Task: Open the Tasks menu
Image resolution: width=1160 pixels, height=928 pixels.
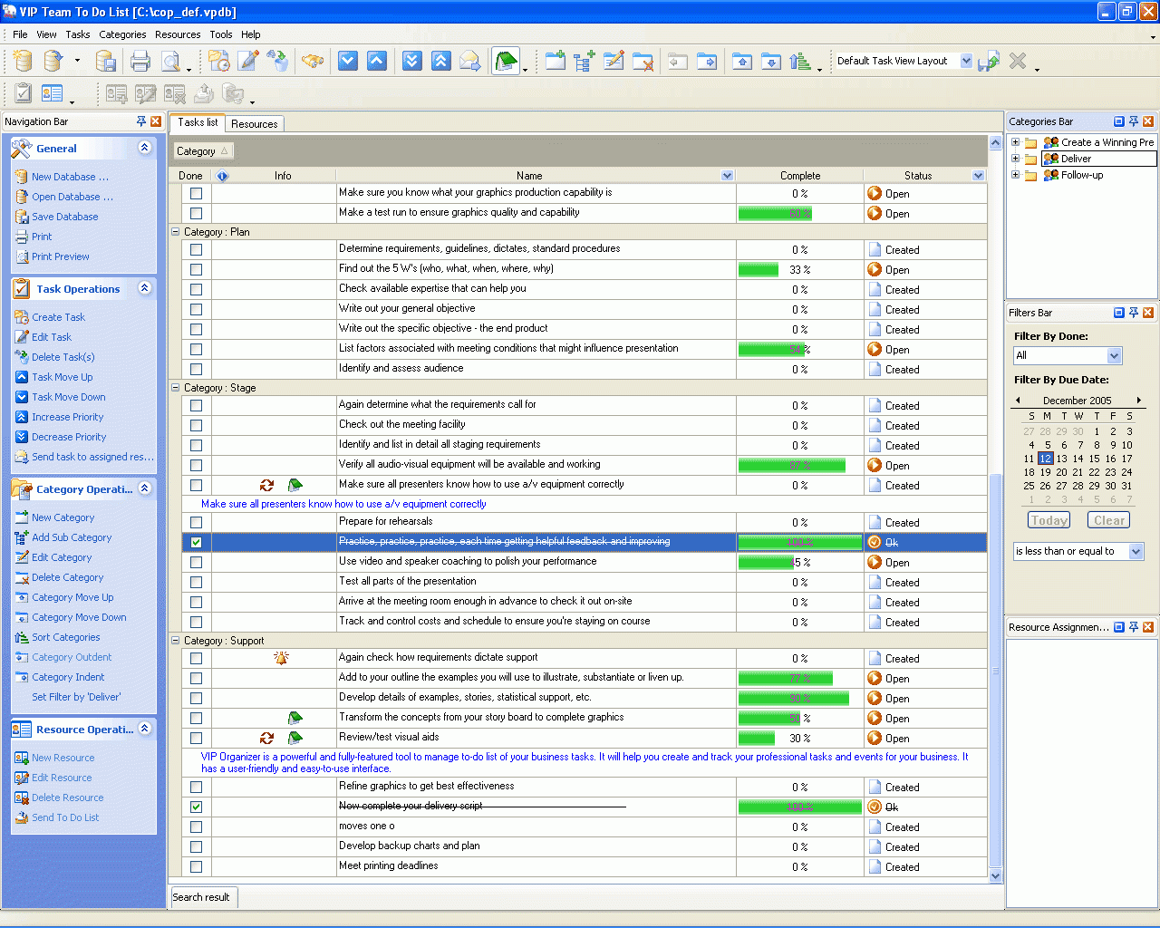Action: [77, 34]
